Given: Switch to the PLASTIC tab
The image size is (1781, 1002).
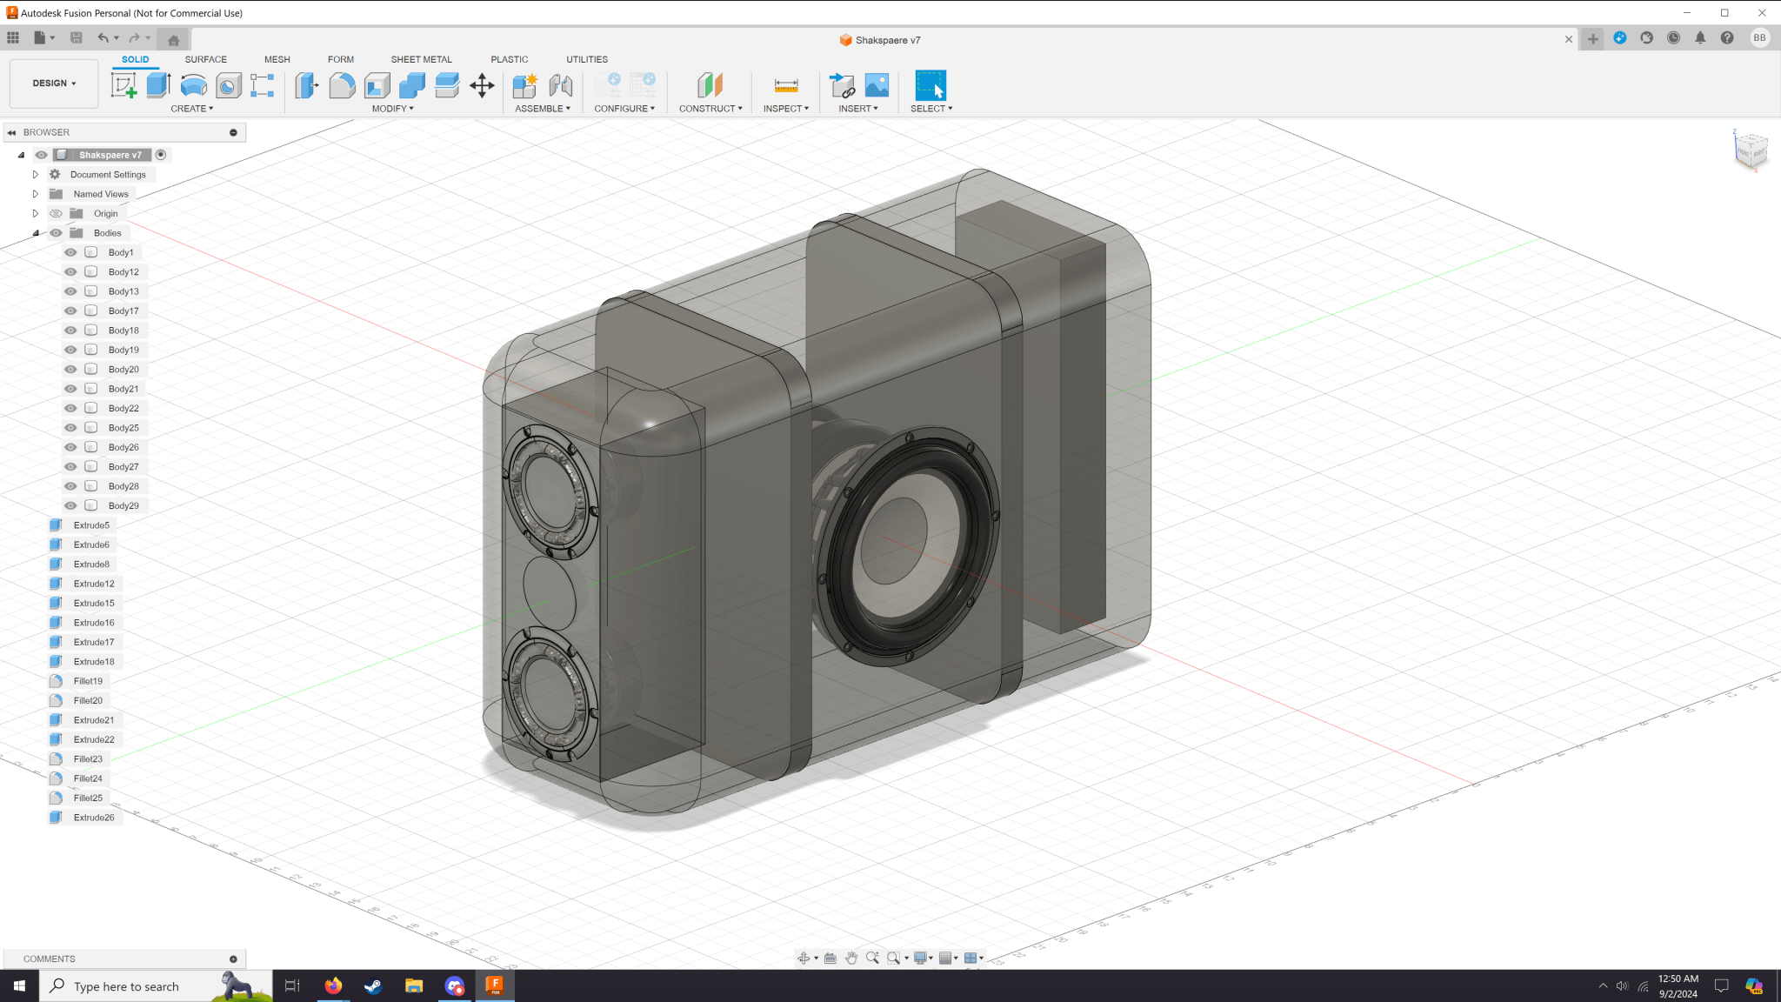Looking at the screenshot, I should pyautogui.click(x=509, y=59).
